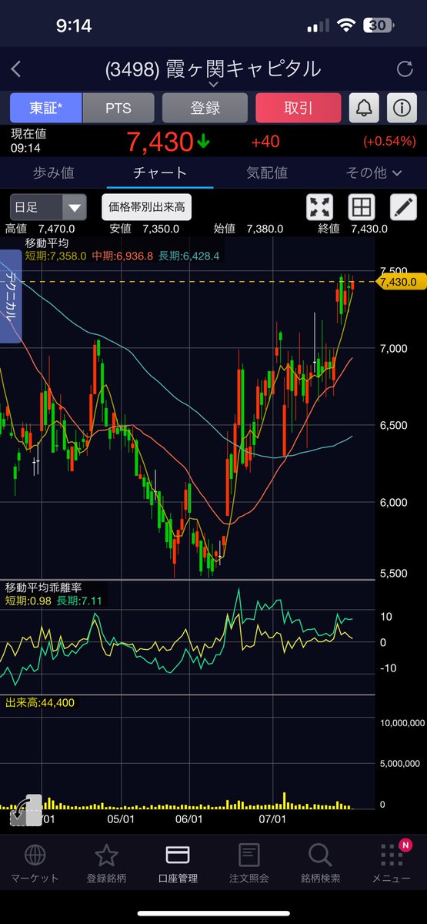Switch to 歩み値 tab

tap(53, 172)
